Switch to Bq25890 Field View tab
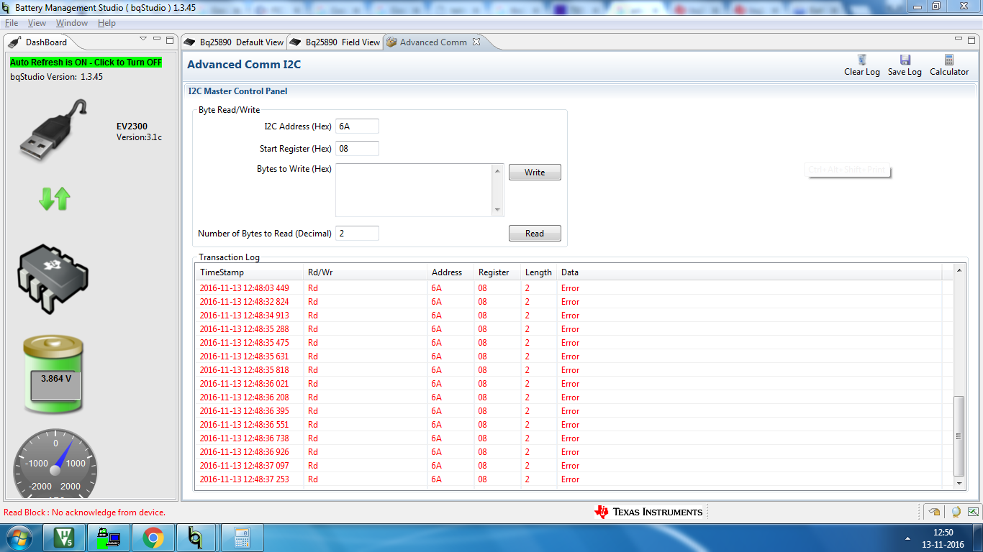Screen dimensions: 983x552 (x=335, y=42)
